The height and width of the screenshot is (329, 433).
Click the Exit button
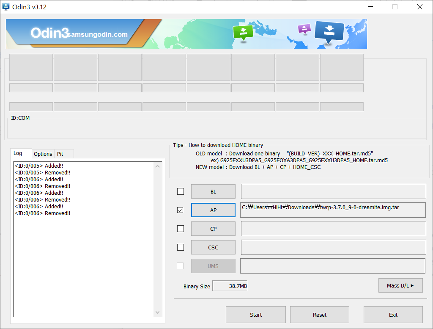pos(393,315)
